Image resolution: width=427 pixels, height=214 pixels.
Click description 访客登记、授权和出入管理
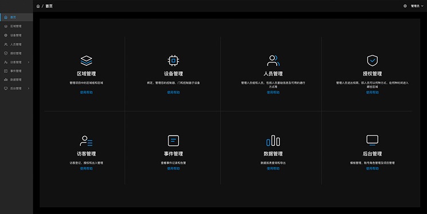(x=87, y=163)
